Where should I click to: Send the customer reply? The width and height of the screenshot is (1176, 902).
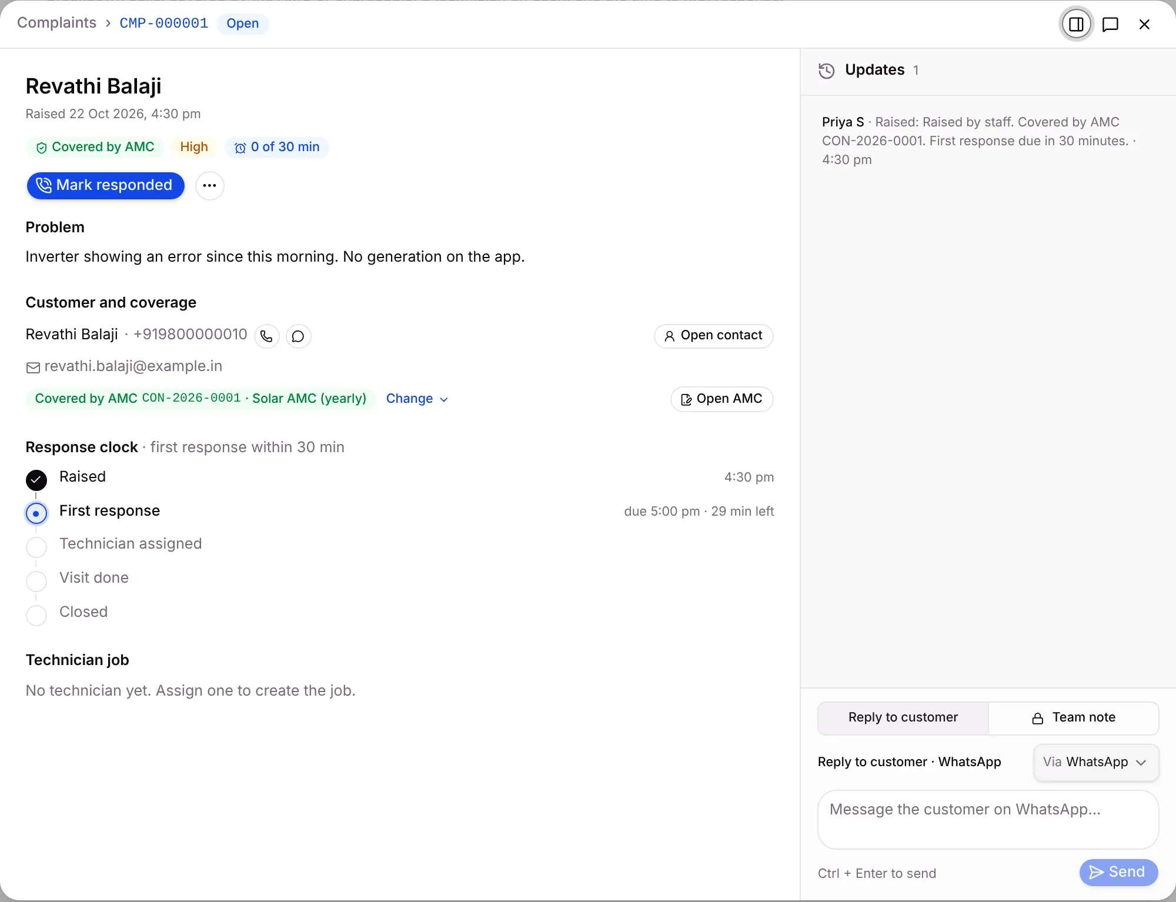(x=1118, y=873)
